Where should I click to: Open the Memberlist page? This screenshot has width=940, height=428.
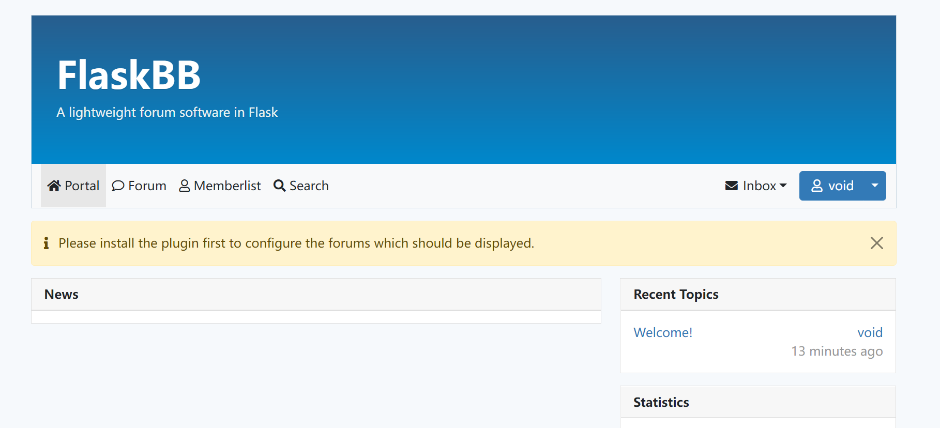(220, 186)
